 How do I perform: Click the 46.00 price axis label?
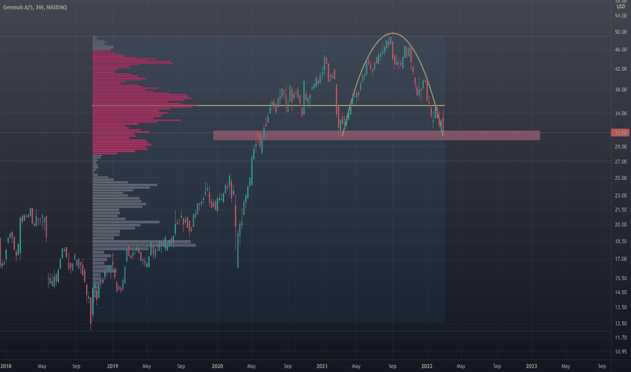coord(621,49)
